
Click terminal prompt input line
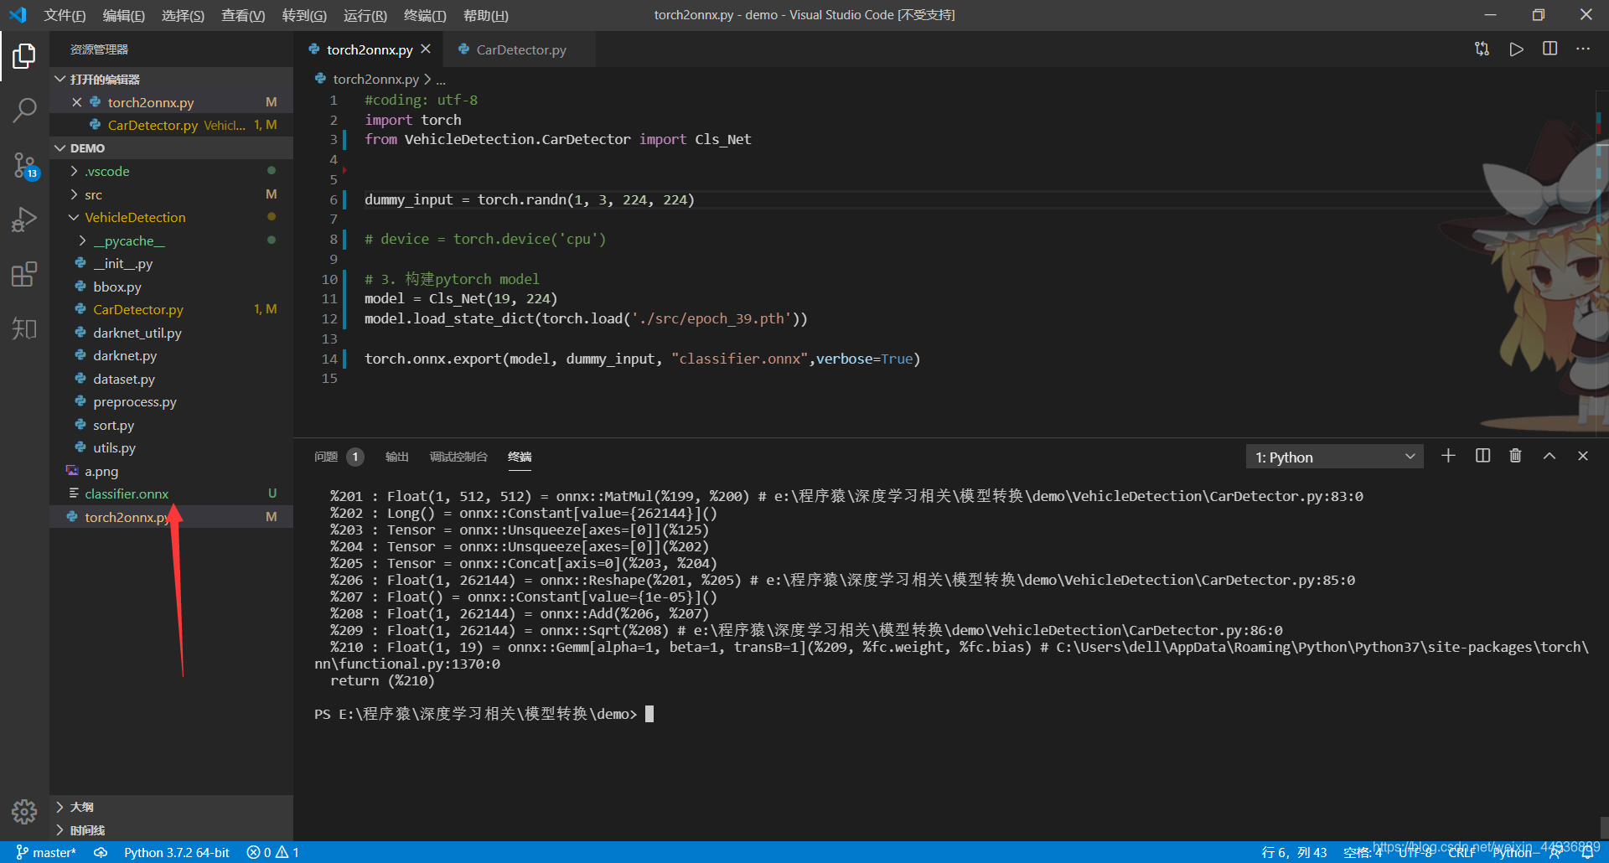[484, 714]
